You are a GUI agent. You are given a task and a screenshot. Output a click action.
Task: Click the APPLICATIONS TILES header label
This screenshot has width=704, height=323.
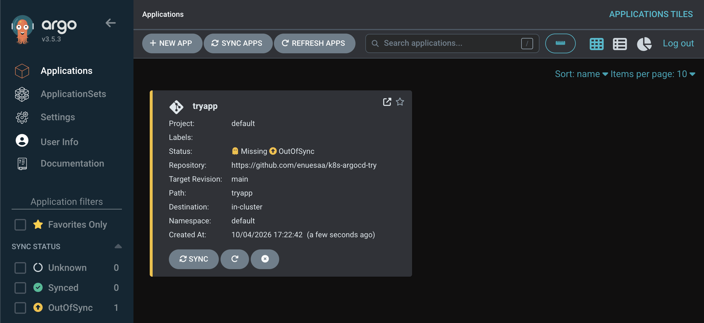pyautogui.click(x=651, y=14)
